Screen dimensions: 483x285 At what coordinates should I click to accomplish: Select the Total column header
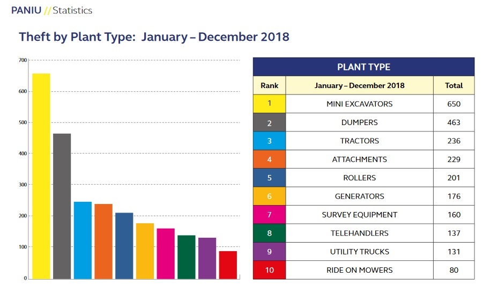[x=454, y=85]
